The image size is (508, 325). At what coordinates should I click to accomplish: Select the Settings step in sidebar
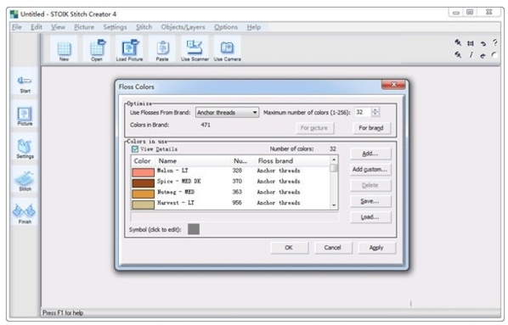pos(25,148)
